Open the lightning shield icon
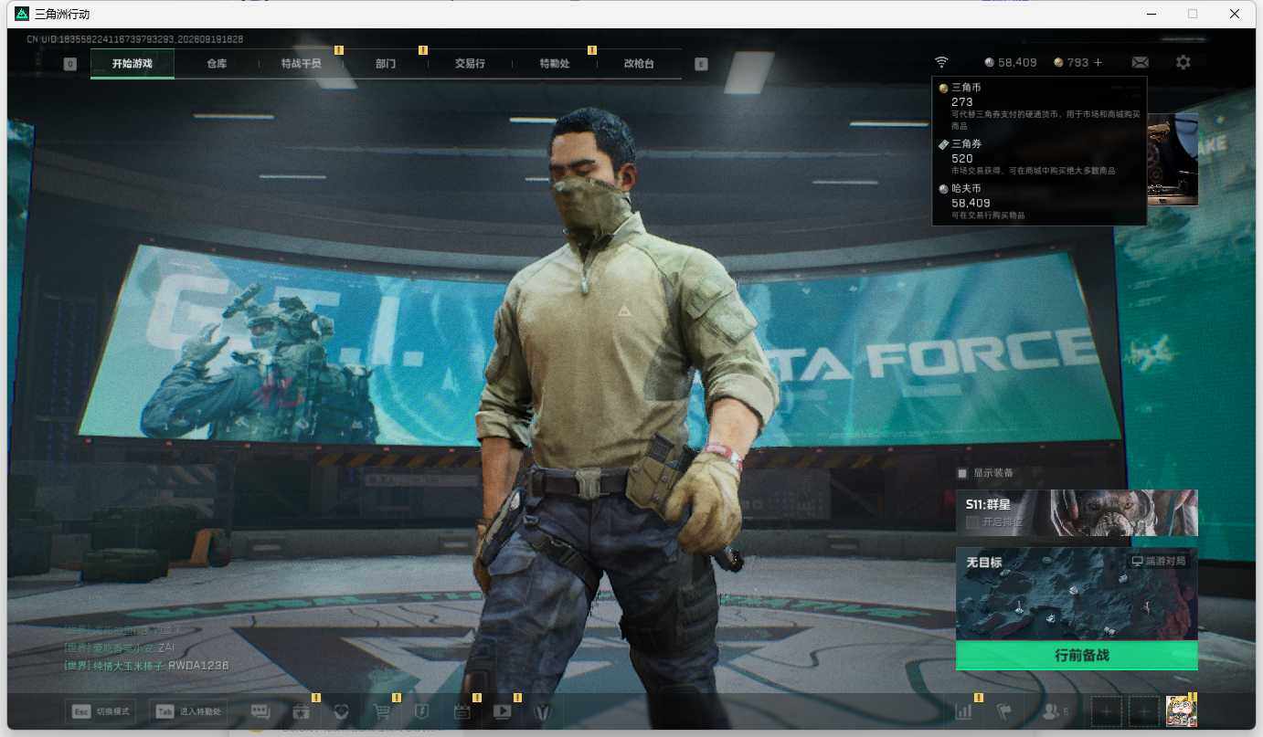Viewport: 1263px width, 737px height. pyautogui.click(x=422, y=712)
